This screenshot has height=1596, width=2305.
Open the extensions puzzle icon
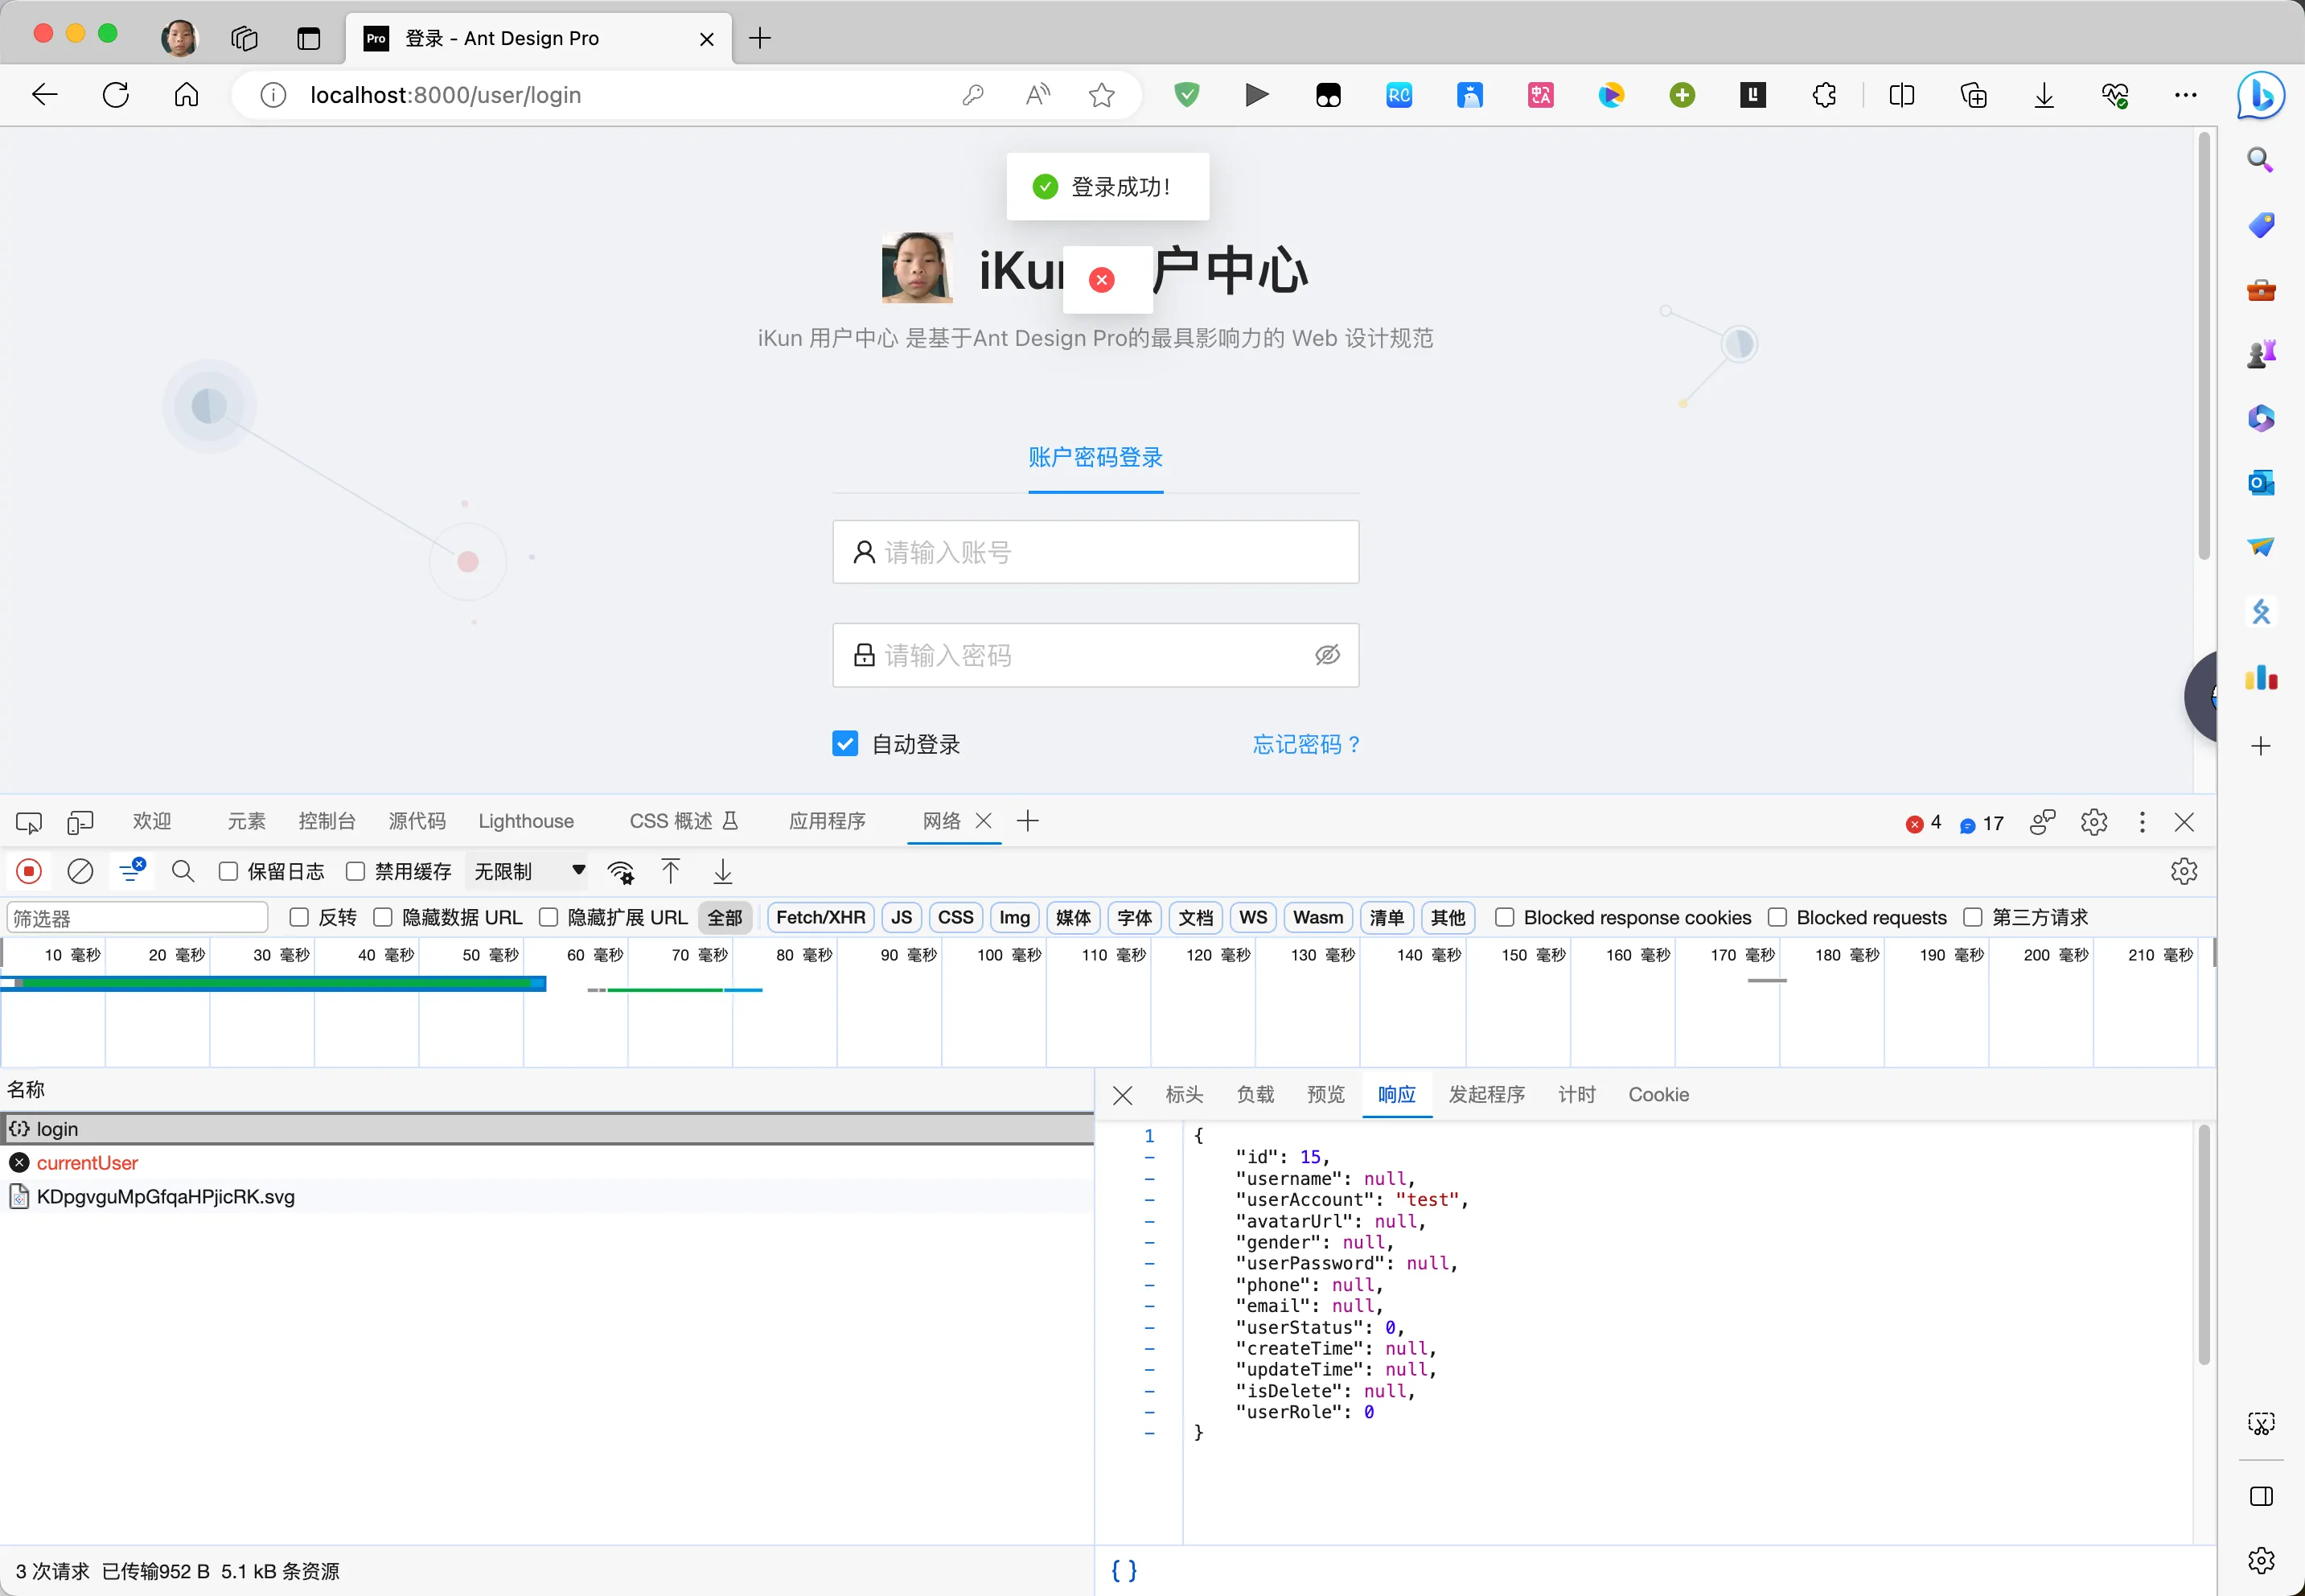tap(1824, 95)
